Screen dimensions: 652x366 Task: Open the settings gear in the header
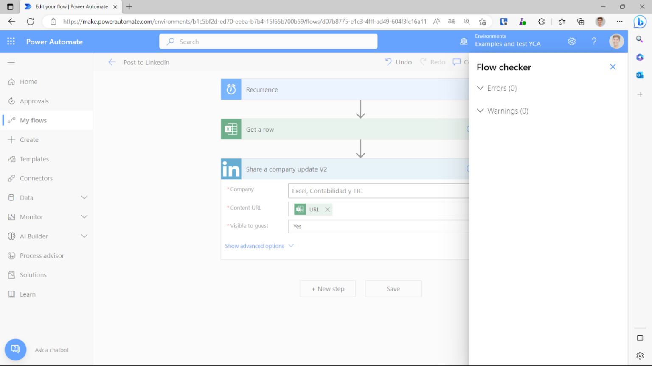[x=572, y=42]
